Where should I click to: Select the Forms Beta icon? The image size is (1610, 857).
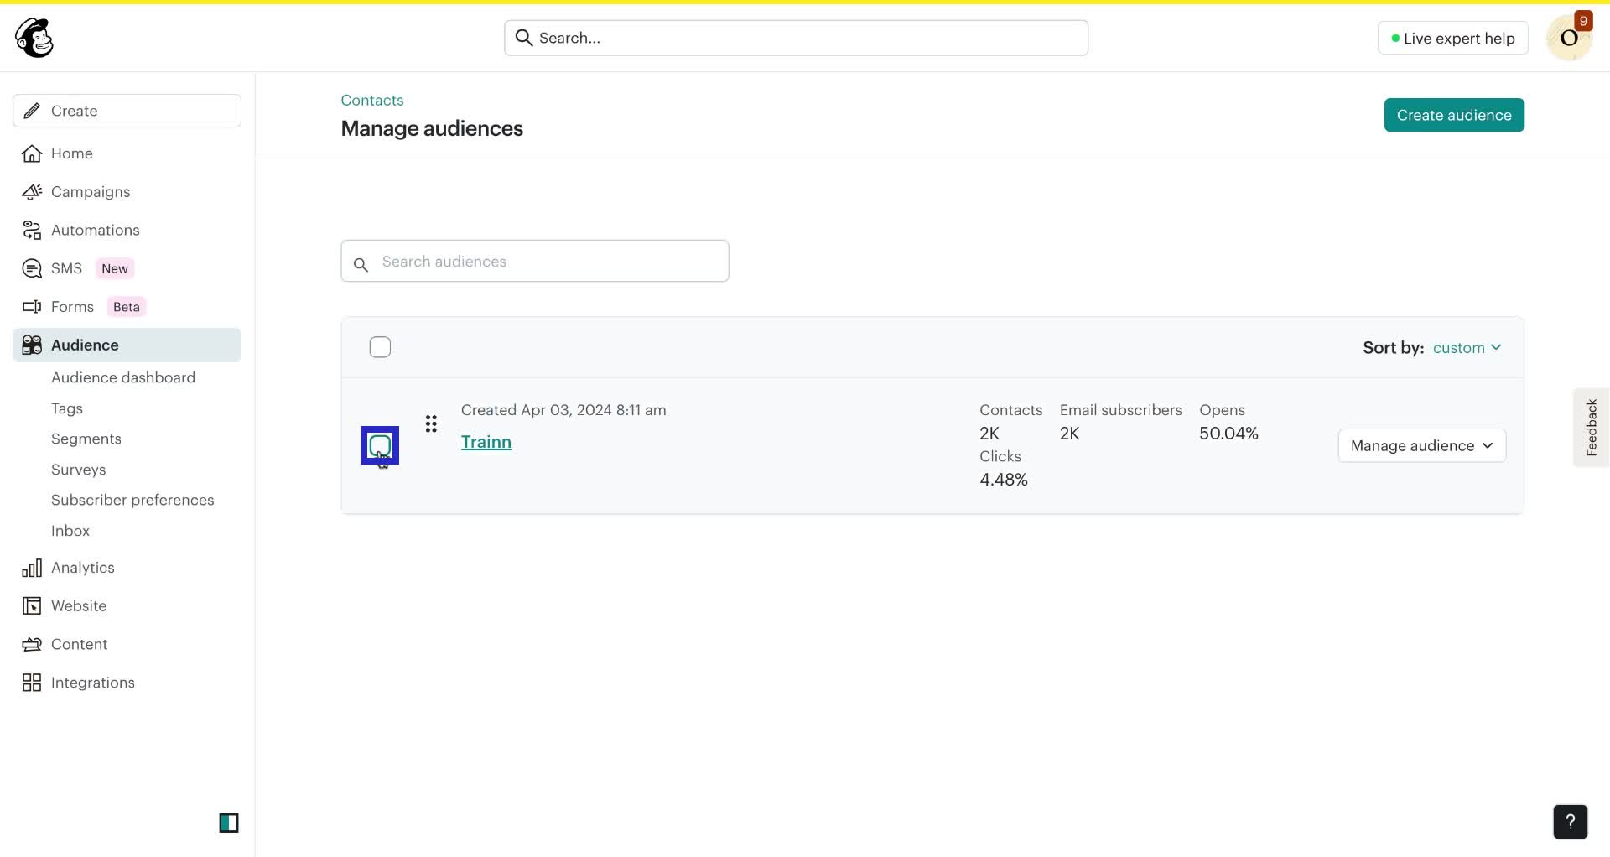(x=31, y=306)
